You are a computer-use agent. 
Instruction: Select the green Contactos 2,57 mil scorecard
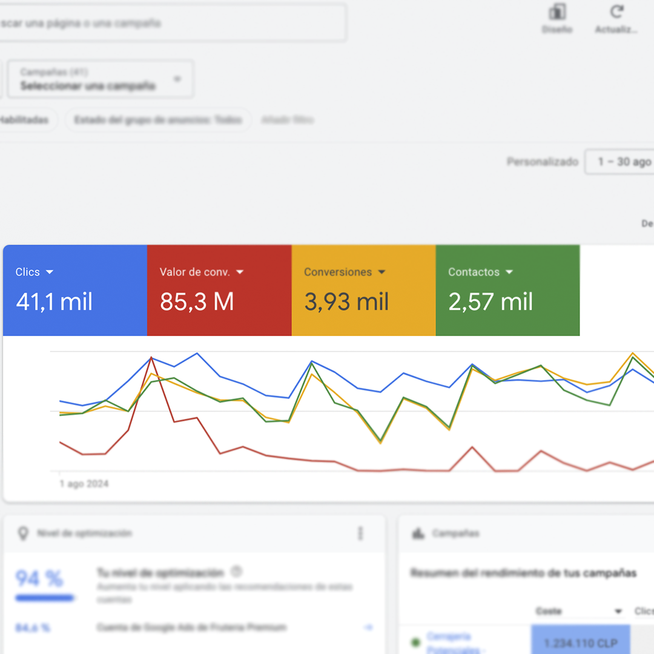[x=507, y=290]
